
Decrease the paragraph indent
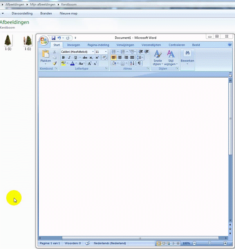pos(141,52)
